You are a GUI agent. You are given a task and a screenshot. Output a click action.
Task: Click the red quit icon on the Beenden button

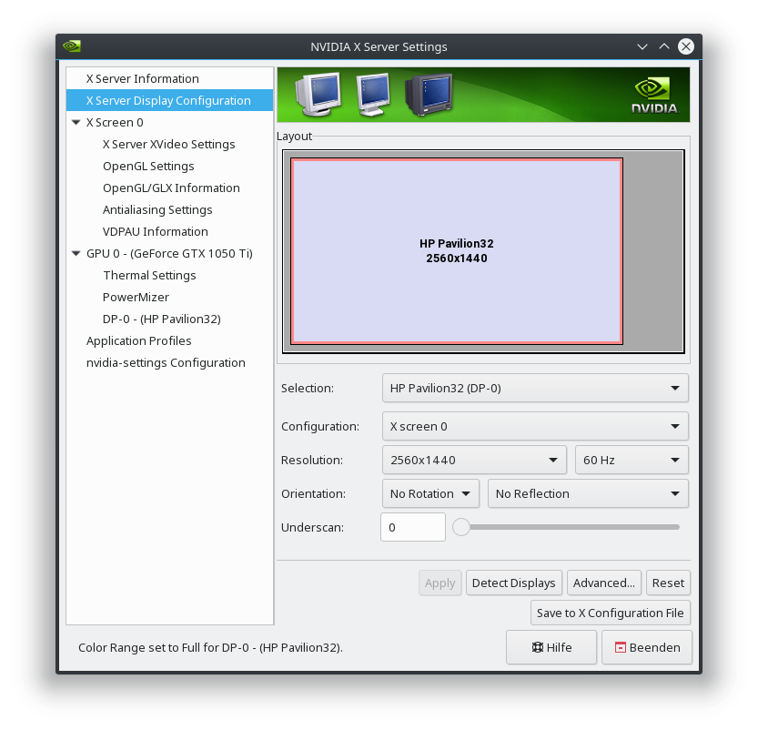click(x=620, y=647)
